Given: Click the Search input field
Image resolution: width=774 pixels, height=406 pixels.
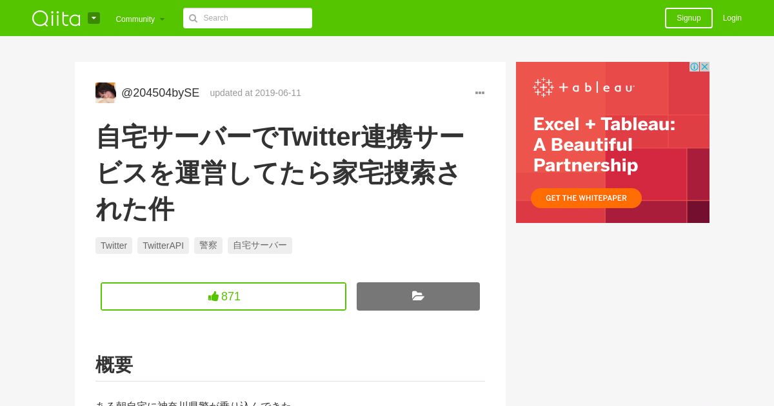Looking at the screenshot, I should [x=248, y=18].
